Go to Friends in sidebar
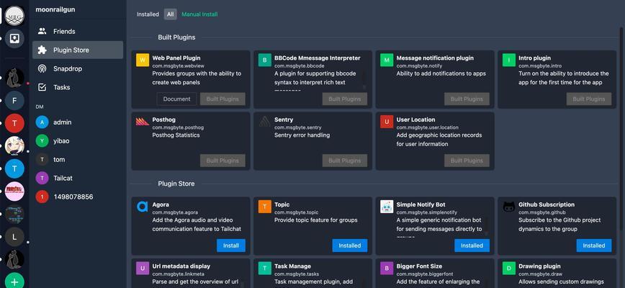Screen dimensions: 625x288 [x=78, y=32]
